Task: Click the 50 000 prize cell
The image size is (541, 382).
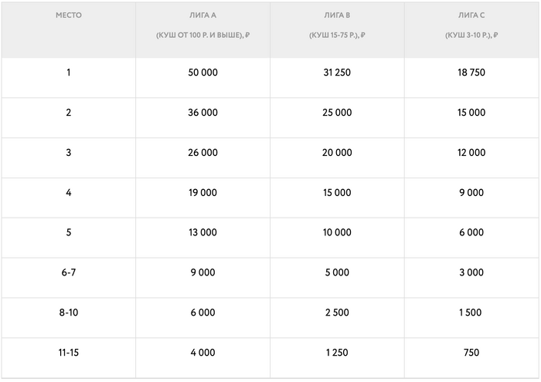Action: coord(202,73)
